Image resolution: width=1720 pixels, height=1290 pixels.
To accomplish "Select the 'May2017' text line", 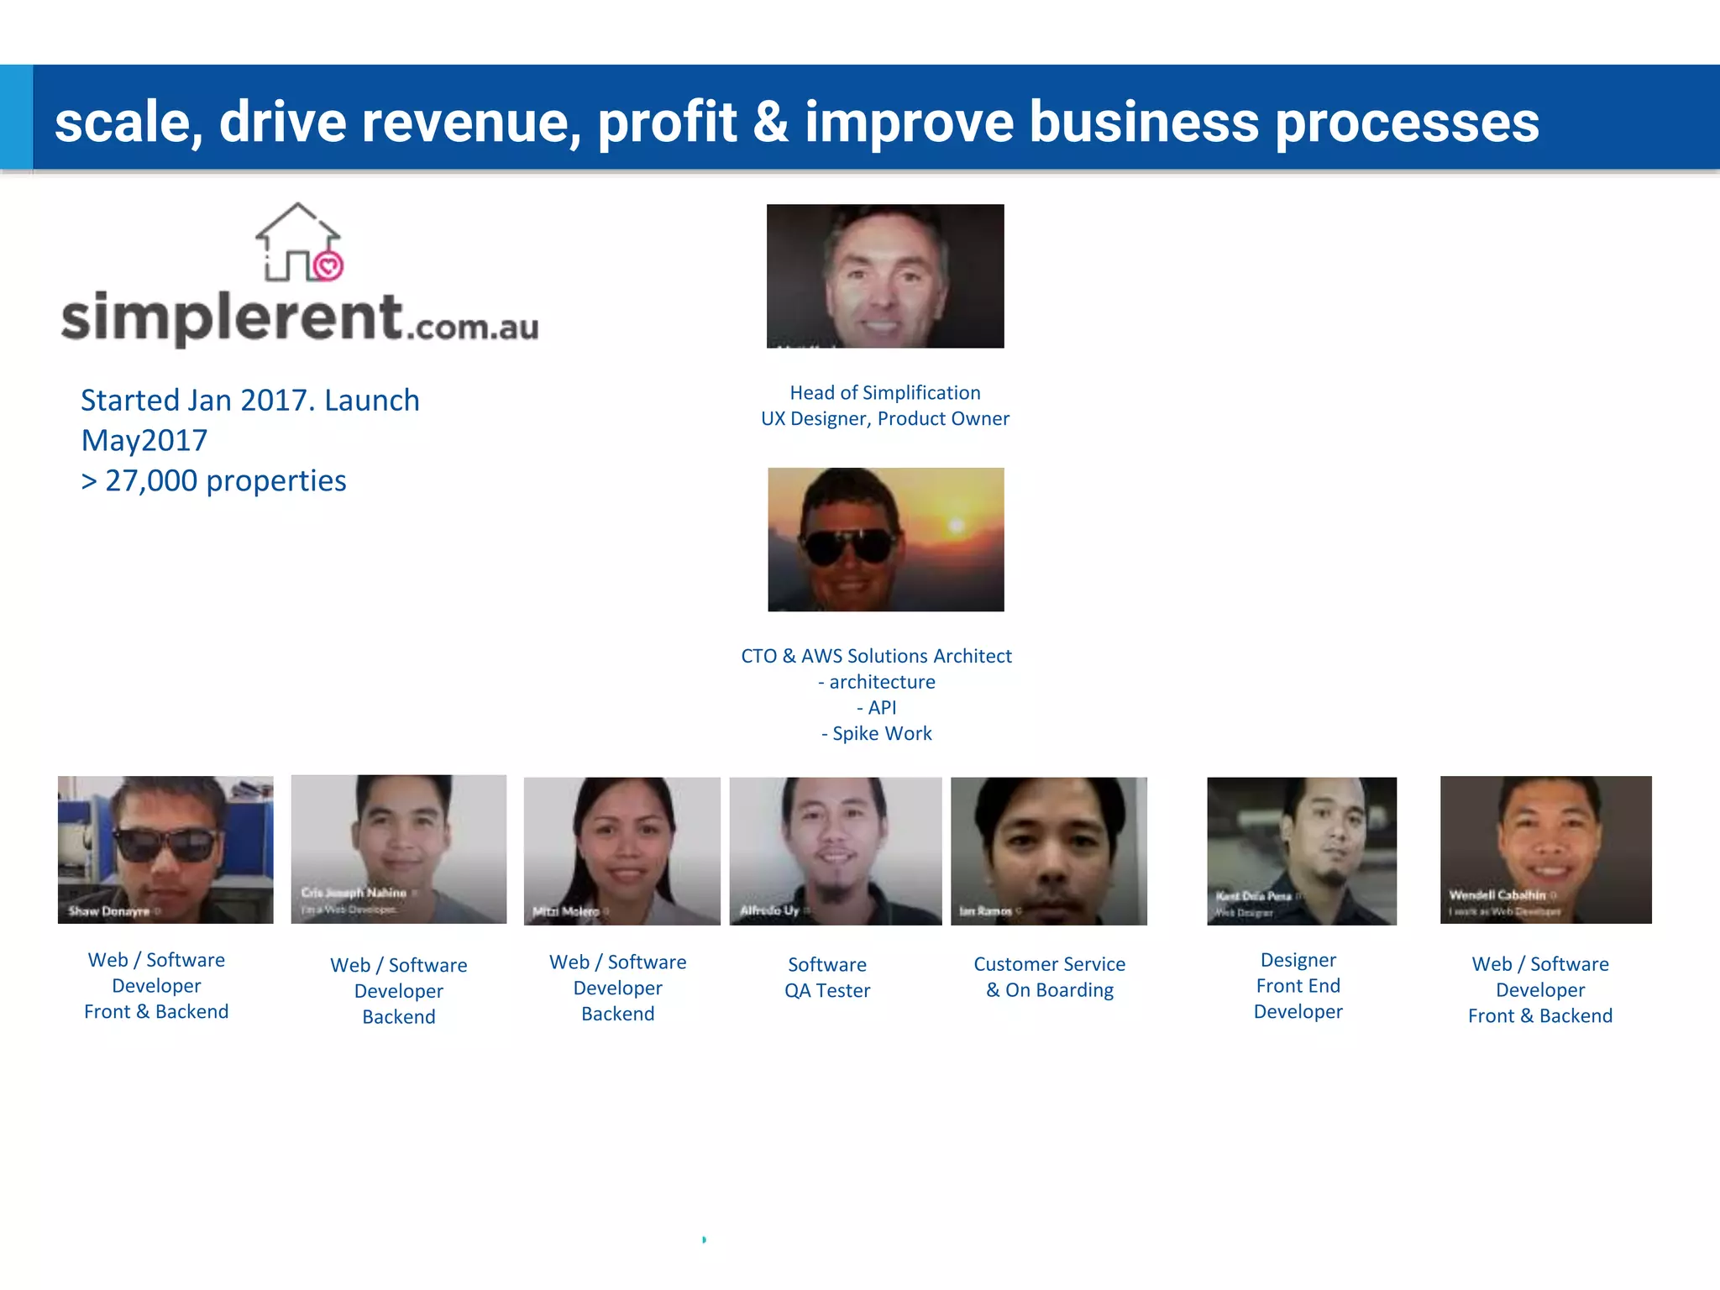I will pyautogui.click(x=144, y=440).
